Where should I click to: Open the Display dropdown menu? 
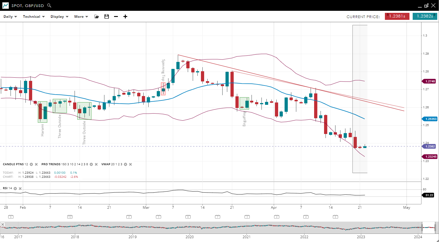(x=59, y=17)
